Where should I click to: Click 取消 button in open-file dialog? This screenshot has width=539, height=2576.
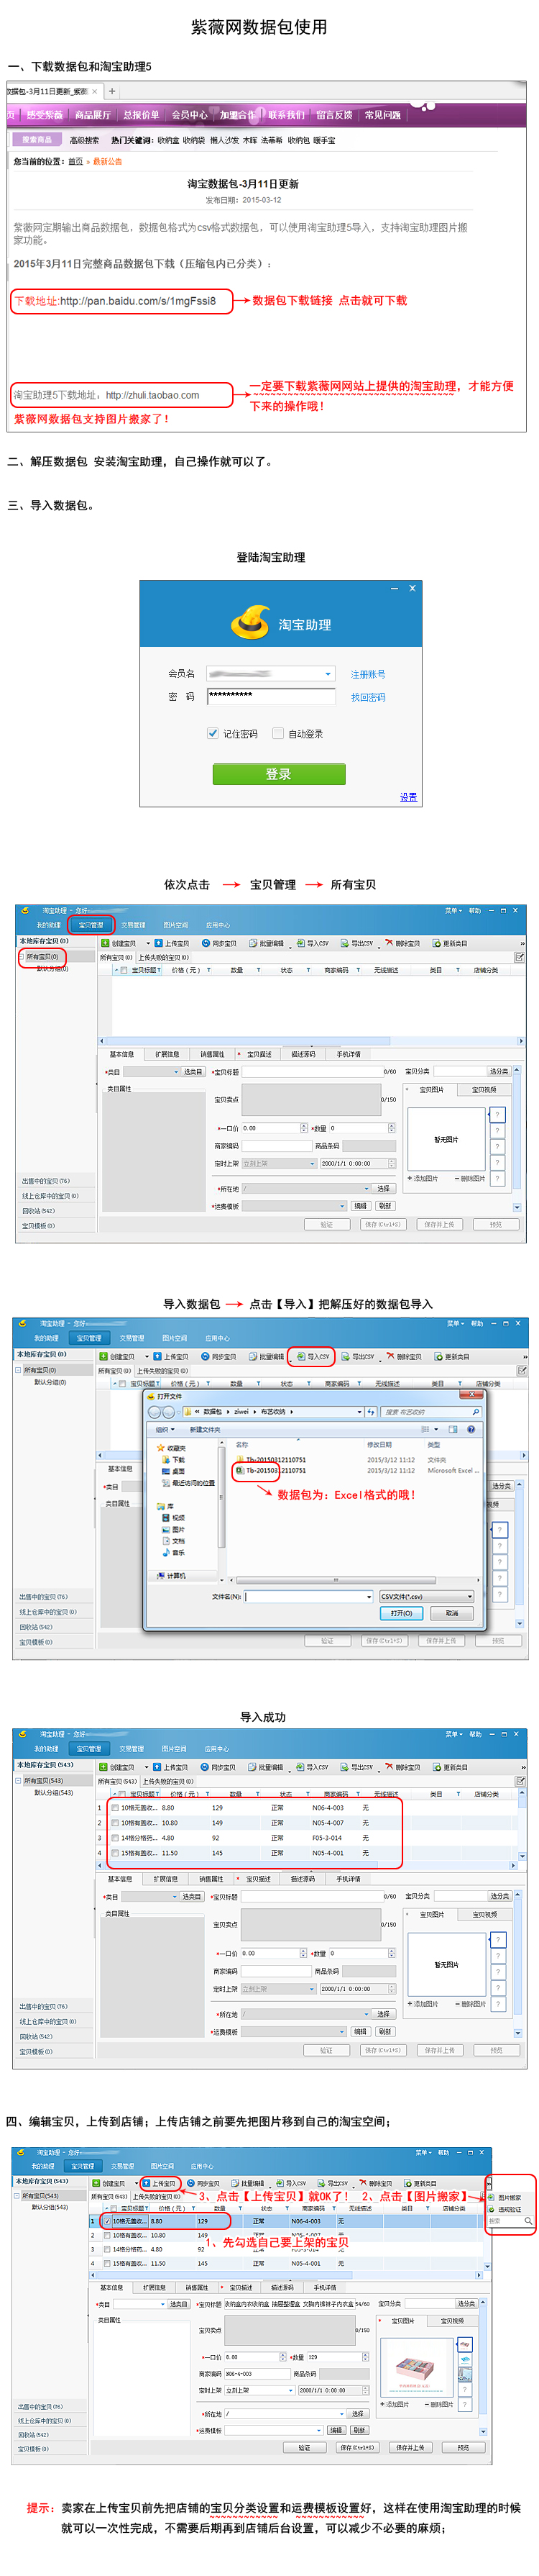coord(452,1613)
